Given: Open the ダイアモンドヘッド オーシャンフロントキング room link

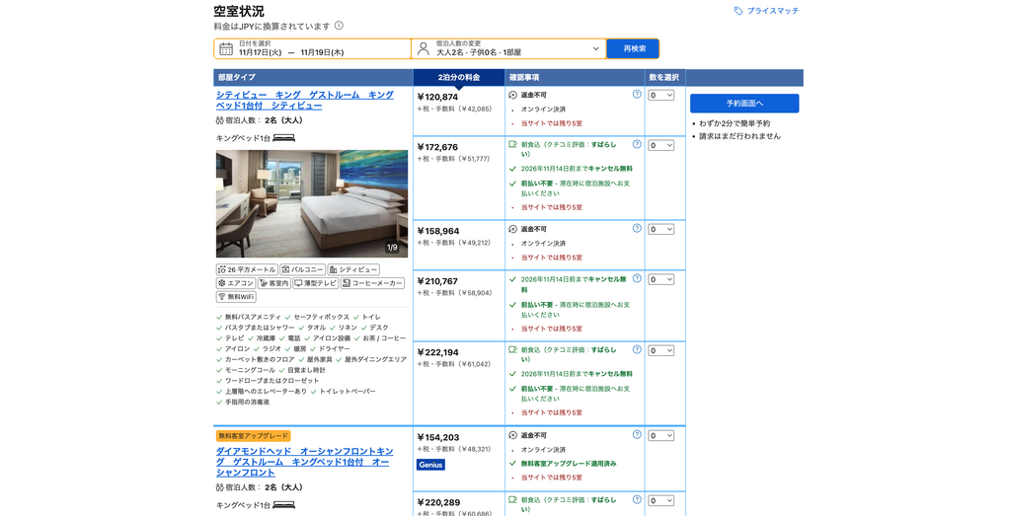Looking at the screenshot, I should pyautogui.click(x=304, y=462).
